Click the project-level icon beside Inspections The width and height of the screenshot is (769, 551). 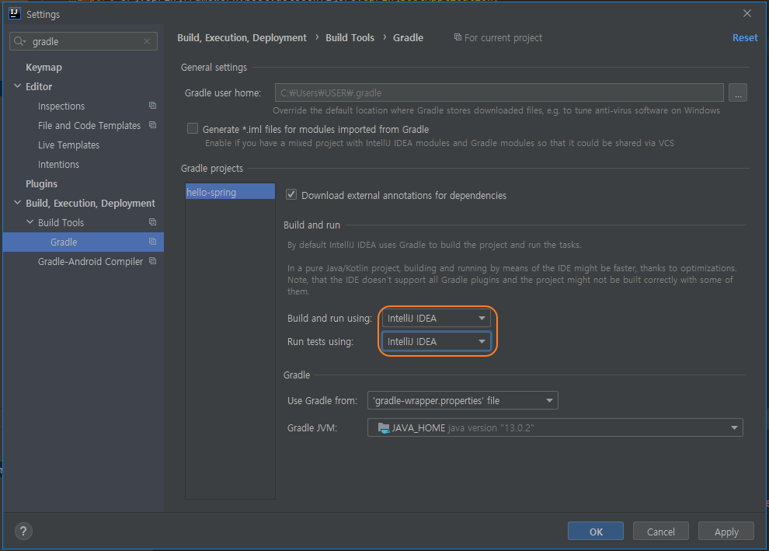[152, 106]
